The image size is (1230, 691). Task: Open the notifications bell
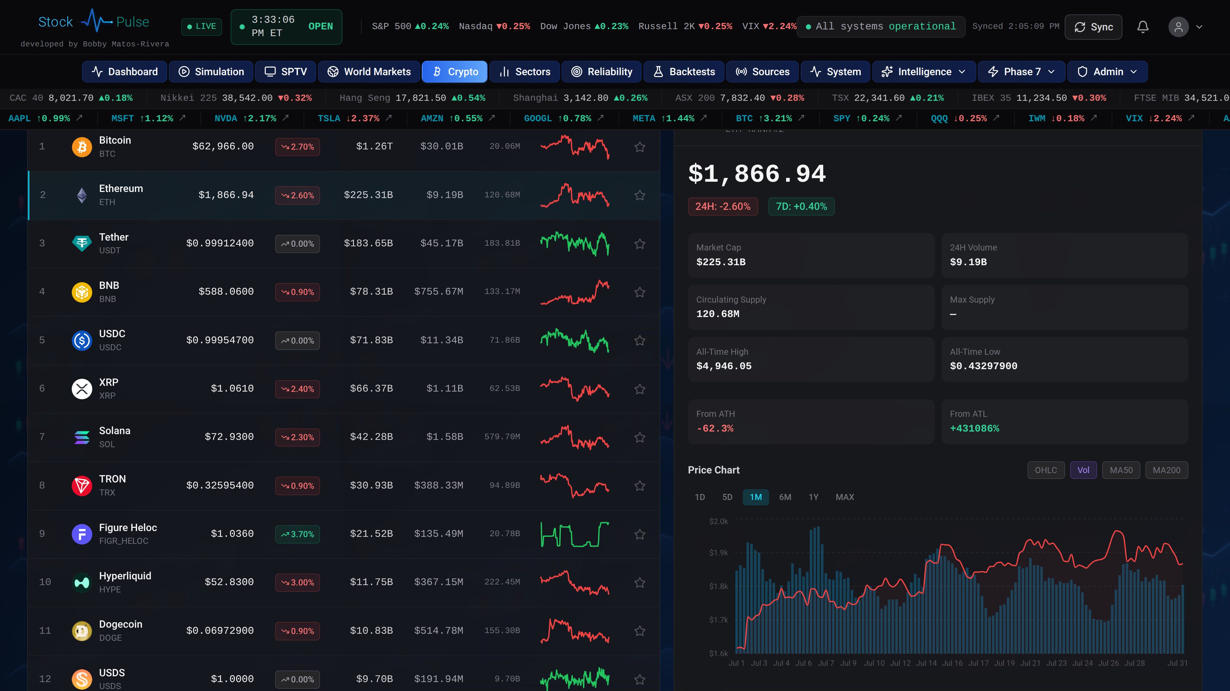[1143, 27]
